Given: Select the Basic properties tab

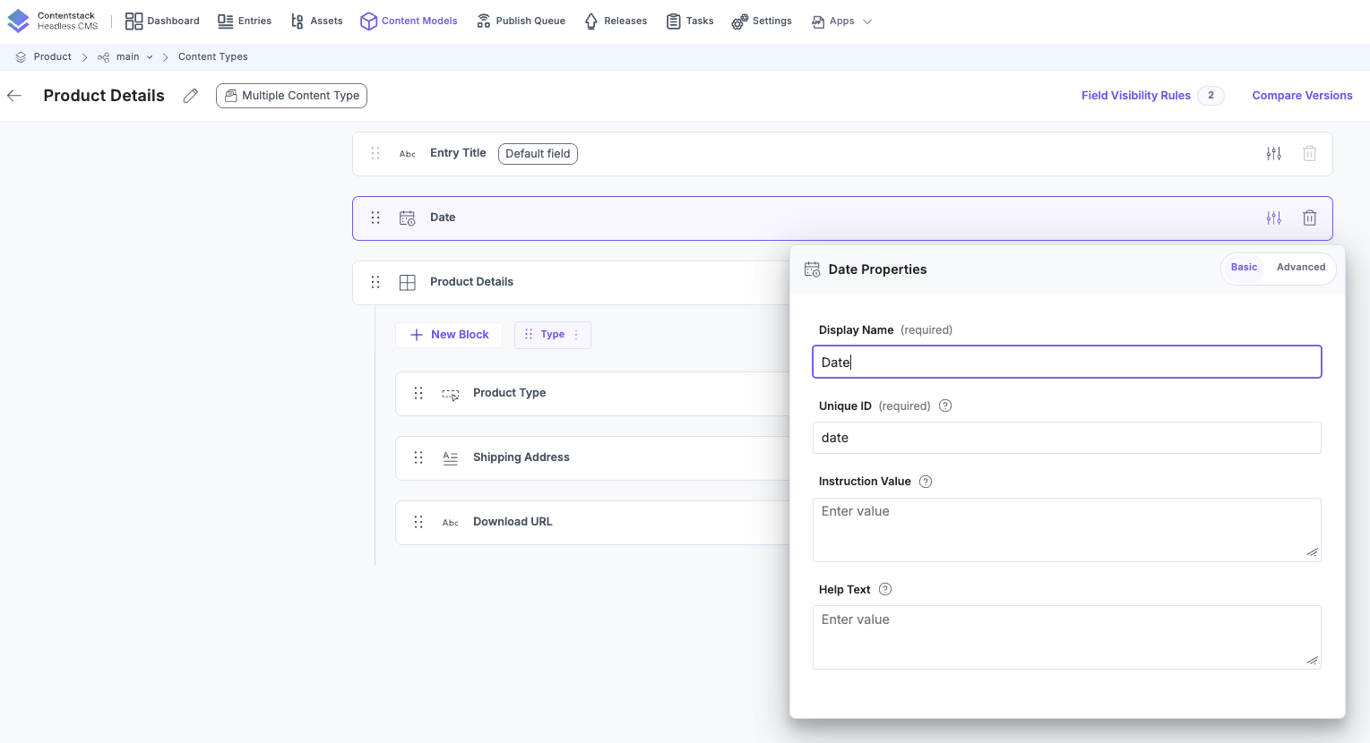Looking at the screenshot, I should coord(1244,268).
